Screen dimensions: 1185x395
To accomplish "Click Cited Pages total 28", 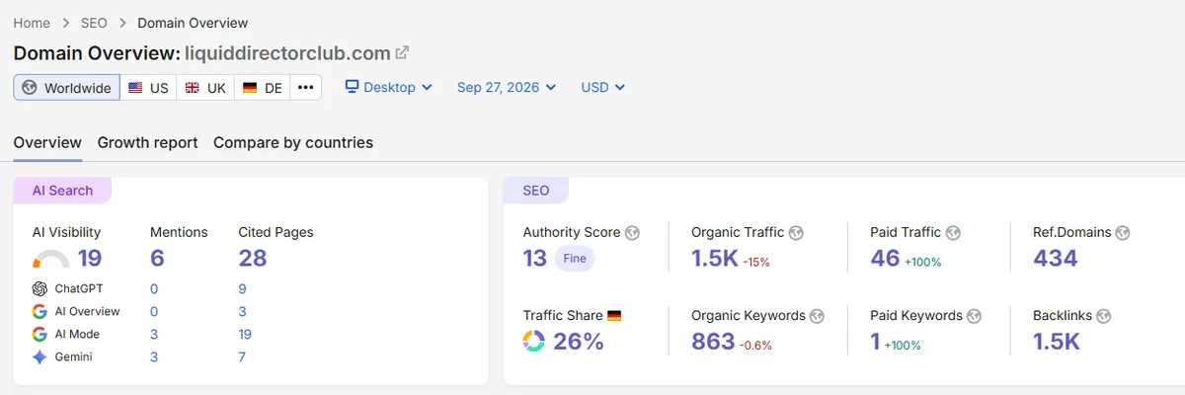I will 253,259.
